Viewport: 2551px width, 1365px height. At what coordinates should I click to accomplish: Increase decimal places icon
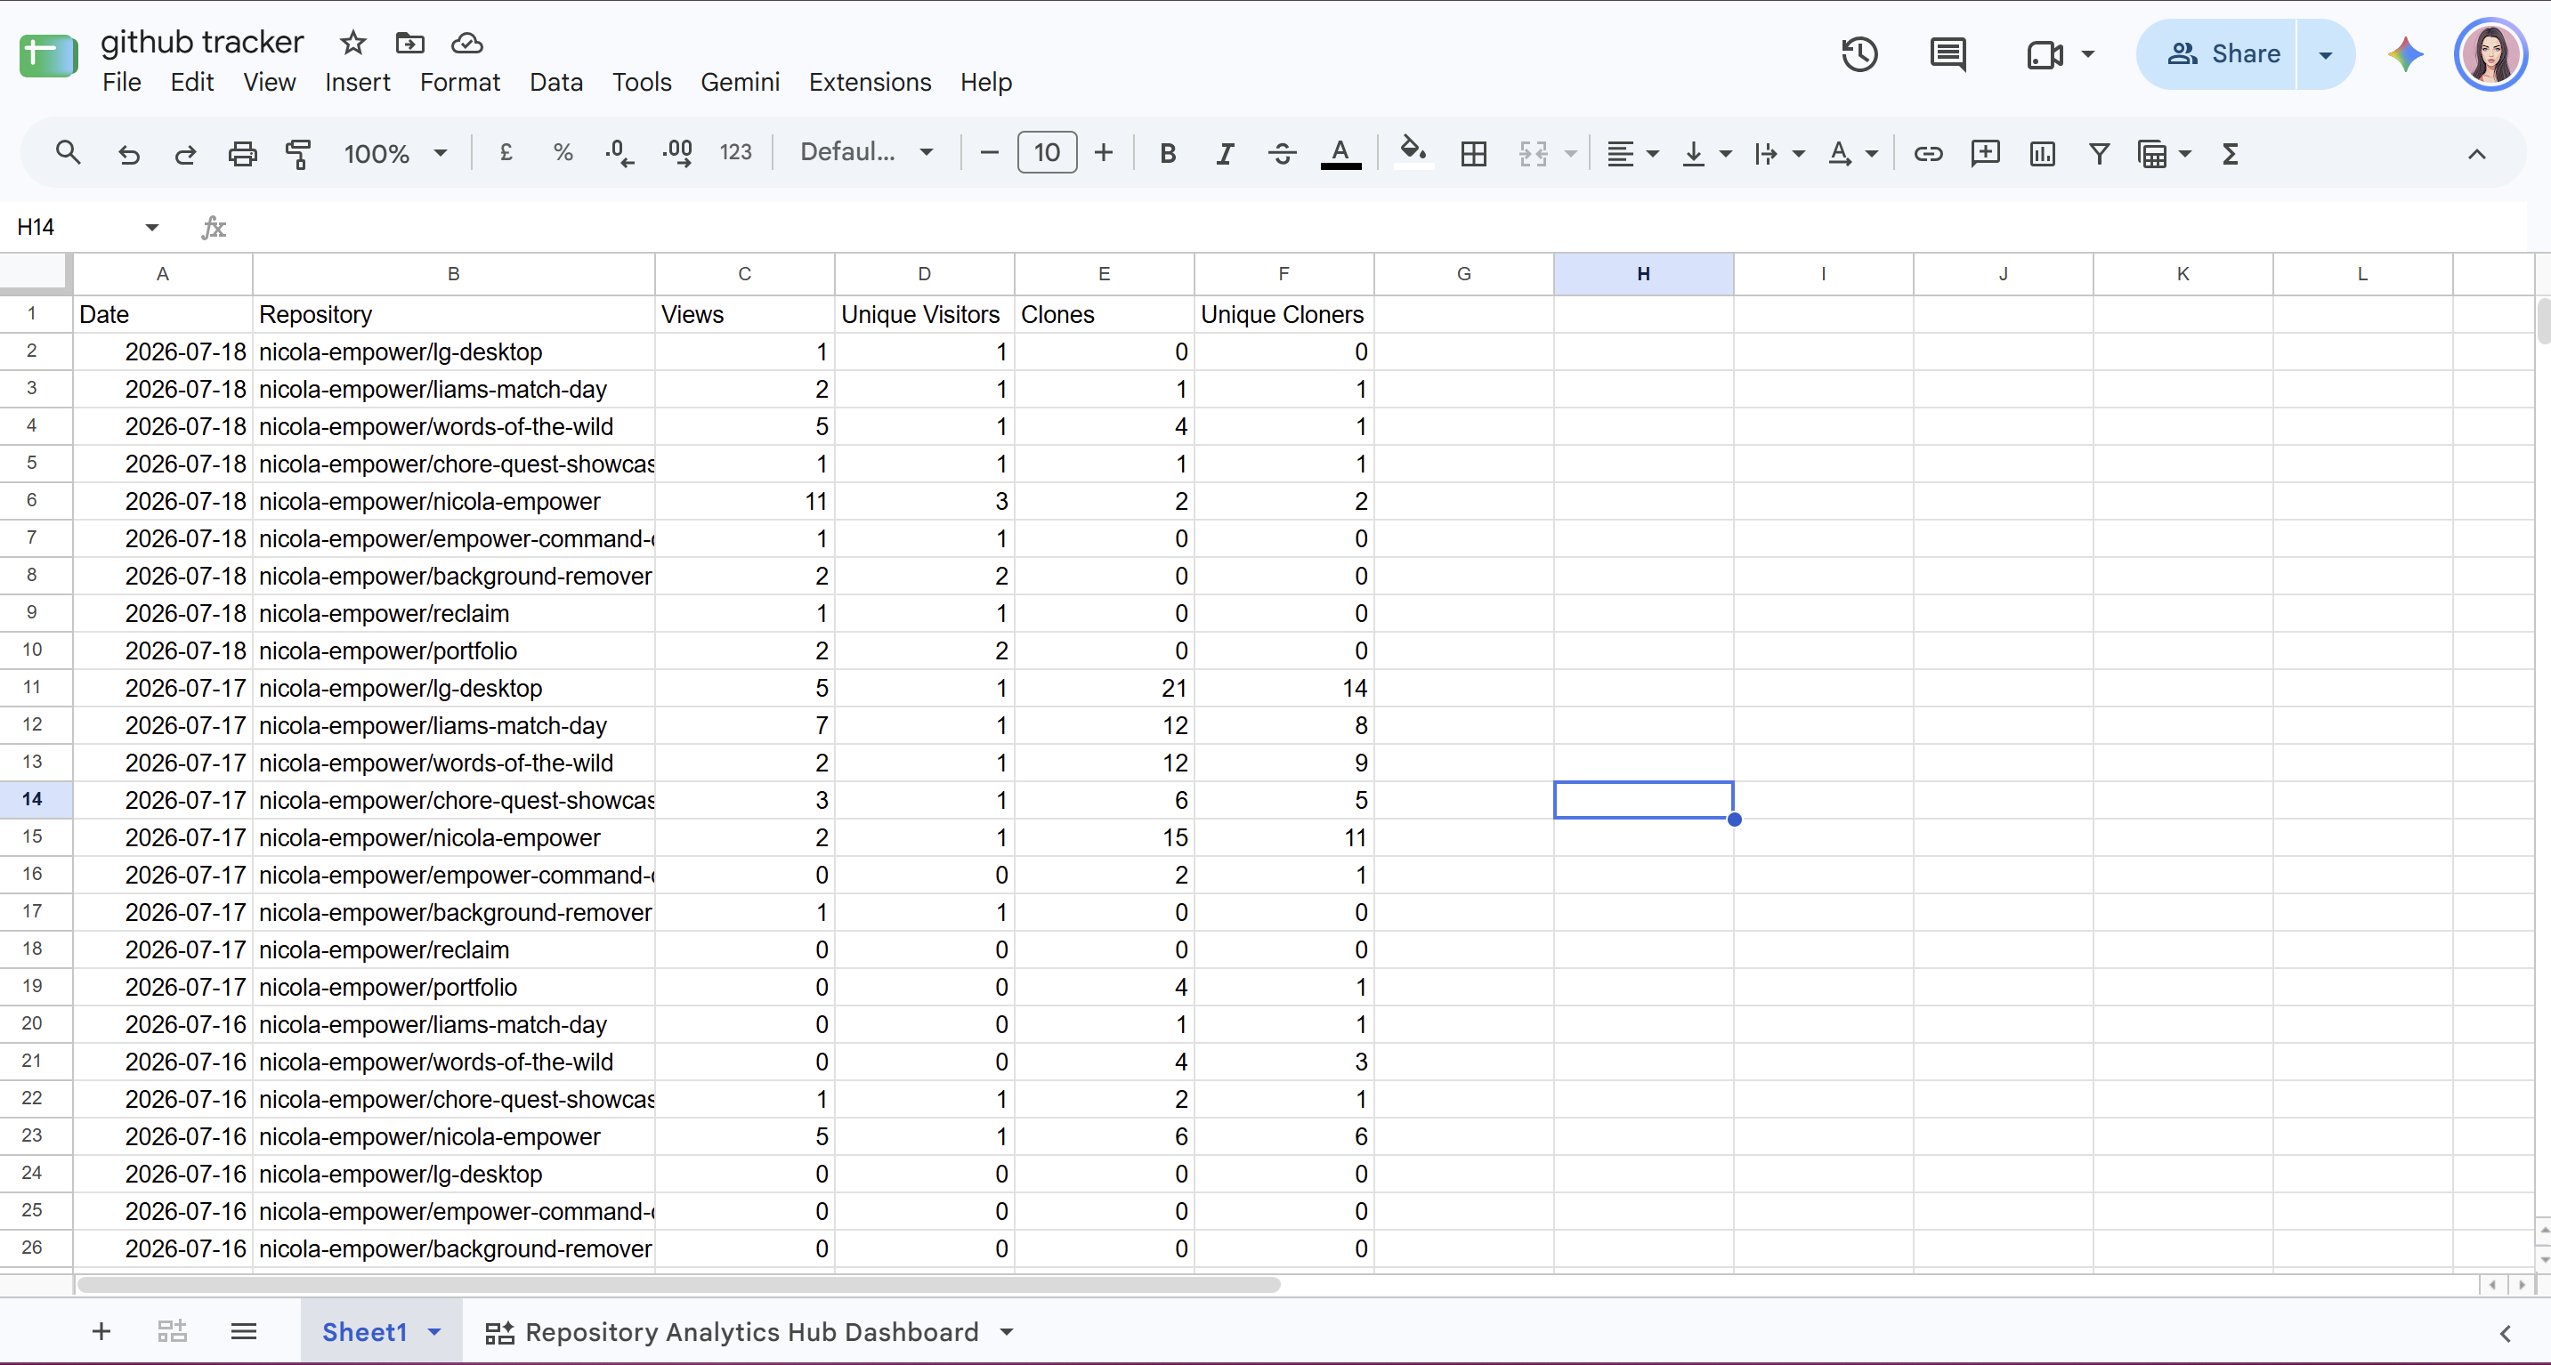[x=677, y=152]
